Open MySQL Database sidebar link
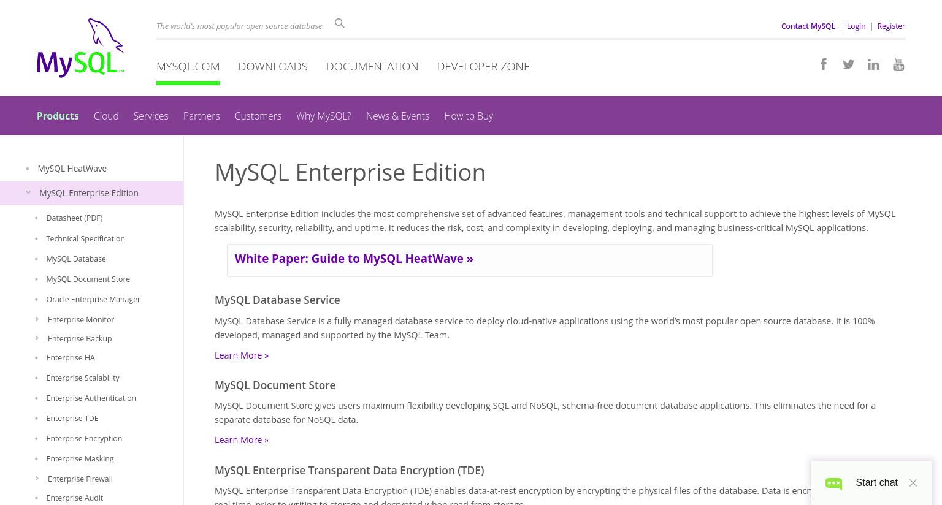942x505 pixels. pos(76,259)
